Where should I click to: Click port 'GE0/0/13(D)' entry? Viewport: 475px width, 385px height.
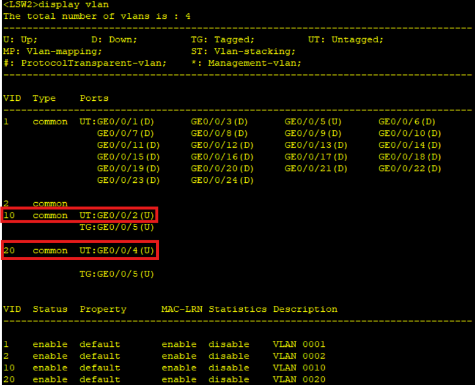click(x=316, y=145)
